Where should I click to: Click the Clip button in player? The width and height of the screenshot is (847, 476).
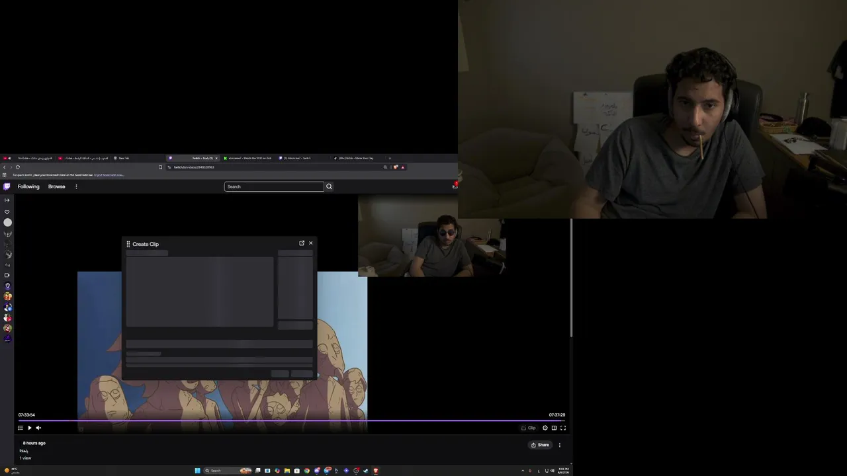(x=529, y=428)
